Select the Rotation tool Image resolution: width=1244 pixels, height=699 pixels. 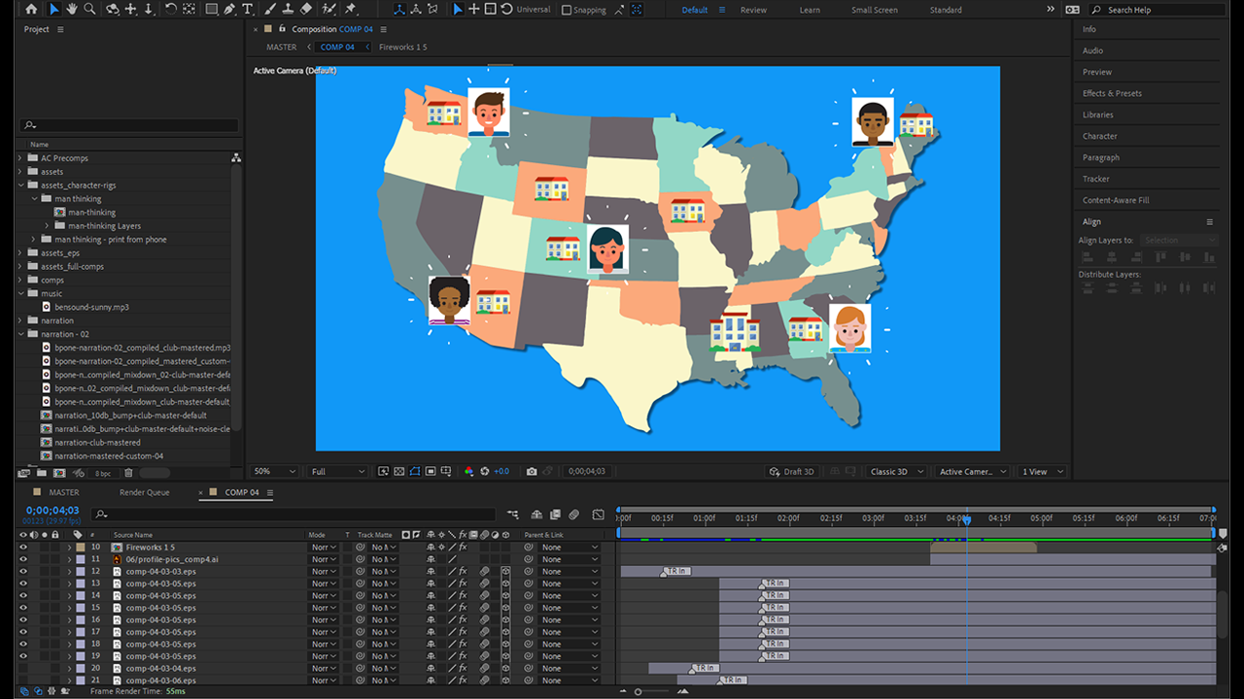click(x=170, y=9)
